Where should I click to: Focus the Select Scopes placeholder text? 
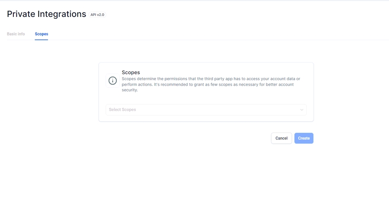pos(123,110)
